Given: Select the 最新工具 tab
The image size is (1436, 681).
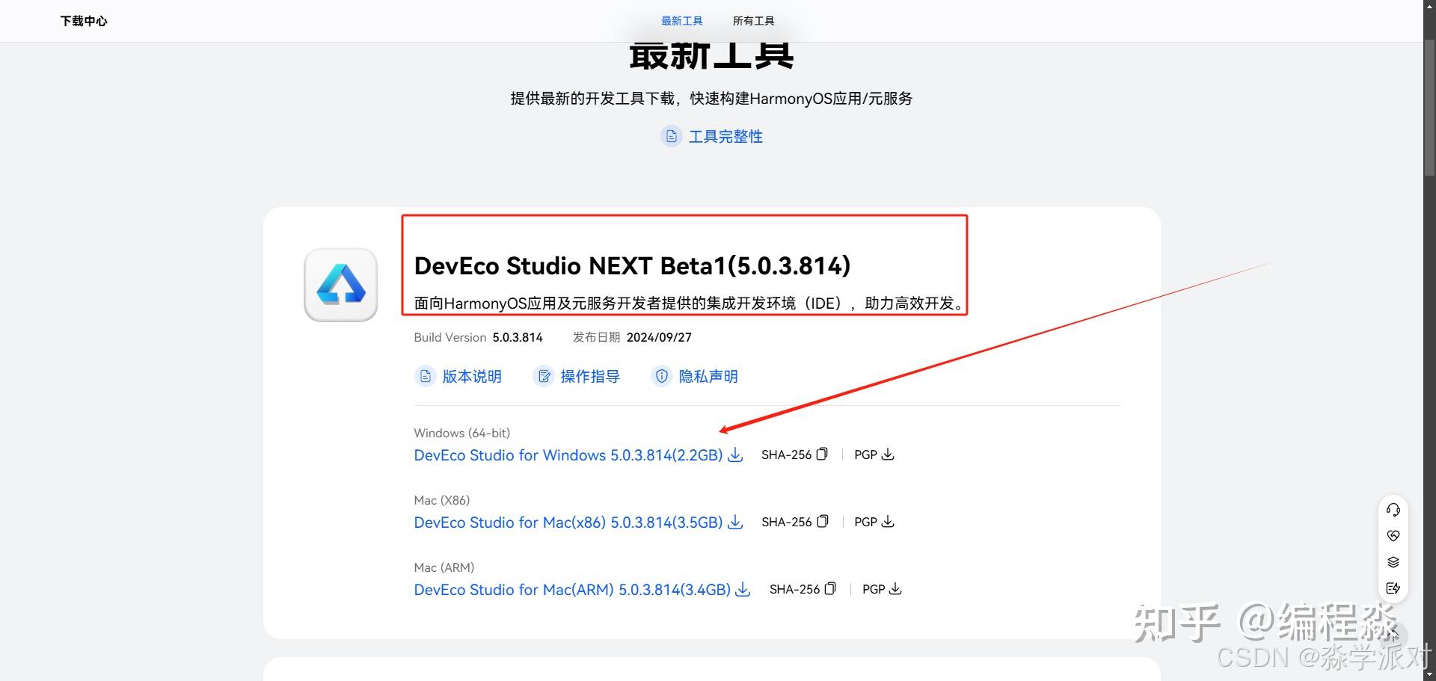Looking at the screenshot, I should point(681,20).
